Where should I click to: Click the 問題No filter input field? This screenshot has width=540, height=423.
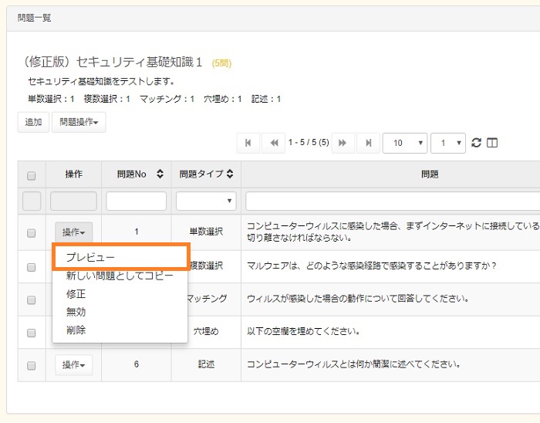(137, 201)
